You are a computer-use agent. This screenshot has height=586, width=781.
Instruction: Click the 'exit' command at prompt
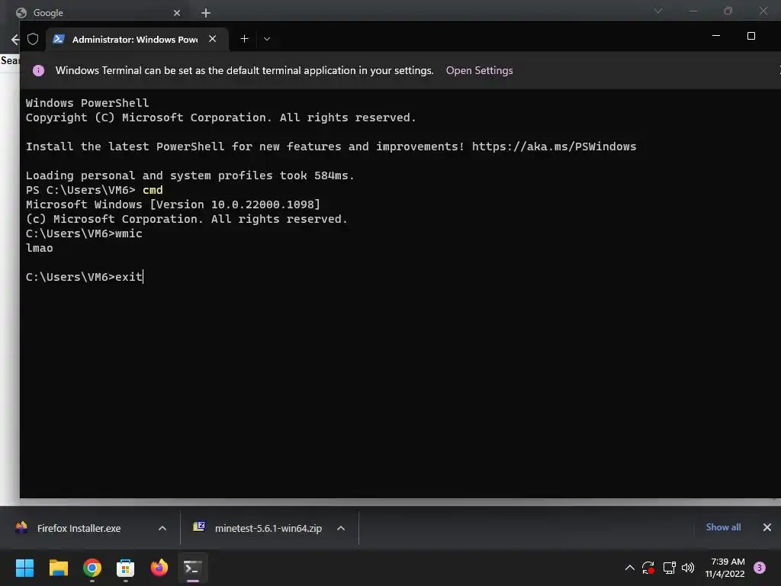tap(128, 277)
